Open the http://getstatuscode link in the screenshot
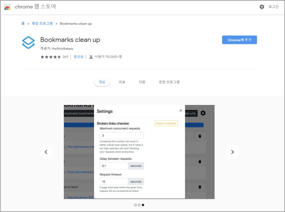Viewport: 285px width, 212px height. 81,147
